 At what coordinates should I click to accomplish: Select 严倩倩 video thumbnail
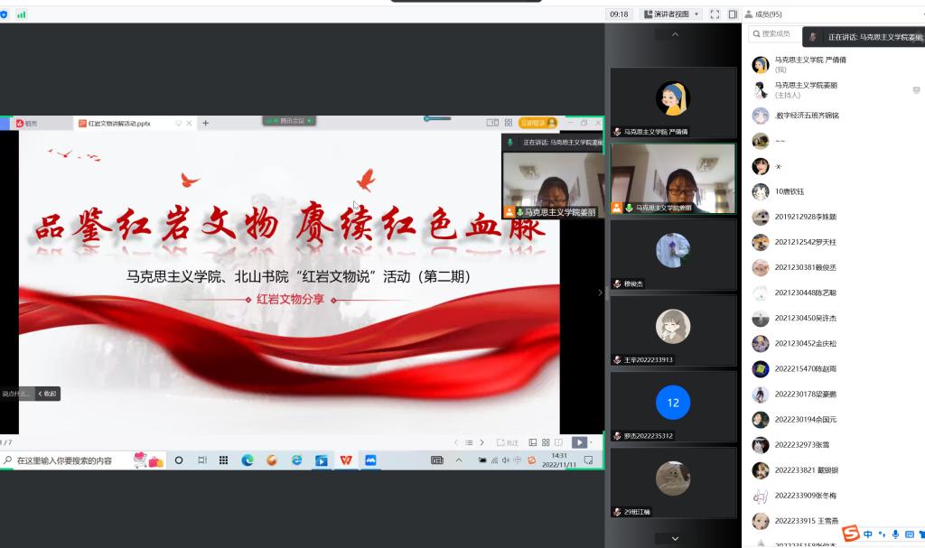pos(673,99)
